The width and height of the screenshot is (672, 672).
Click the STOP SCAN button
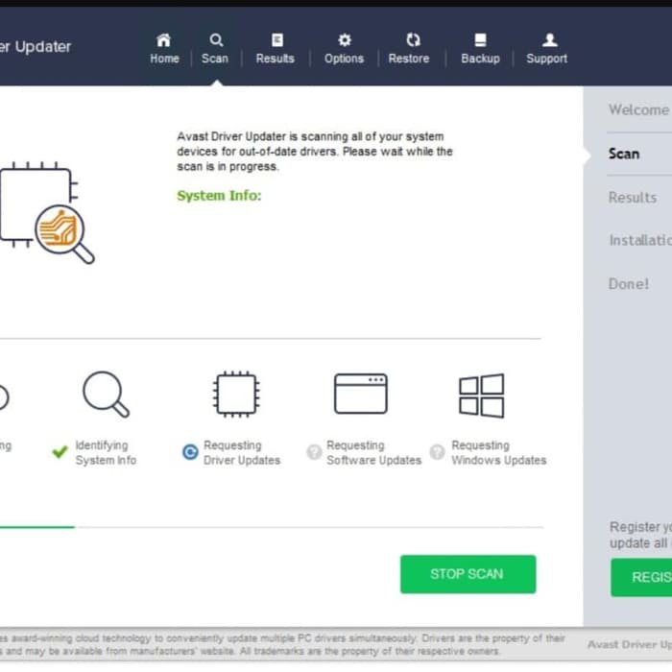pos(468,574)
